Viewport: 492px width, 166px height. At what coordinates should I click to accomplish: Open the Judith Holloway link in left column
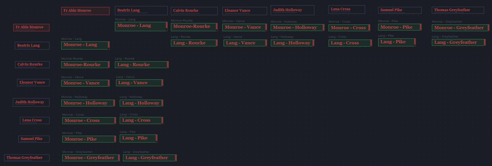pos(30,102)
